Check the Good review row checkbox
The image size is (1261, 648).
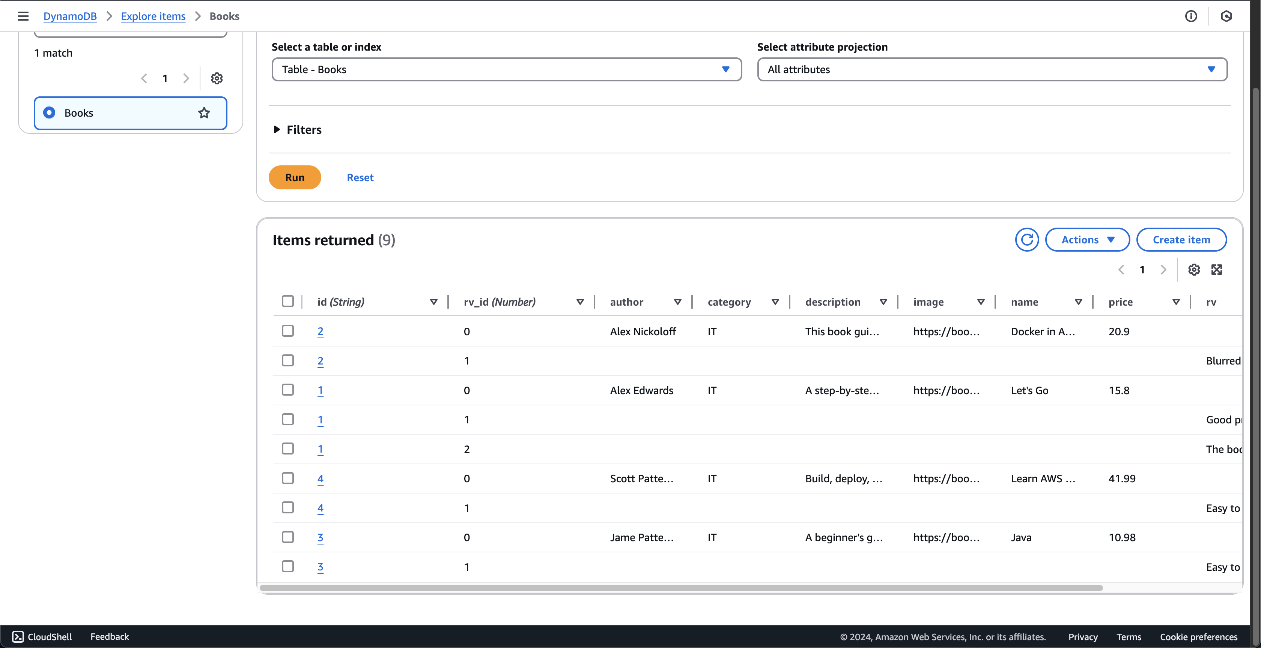pos(288,420)
